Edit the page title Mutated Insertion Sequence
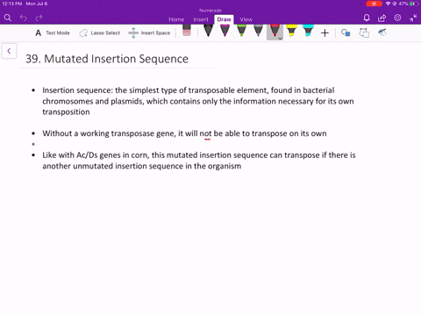The height and width of the screenshot is (316, 421). [x=107, y=59]
